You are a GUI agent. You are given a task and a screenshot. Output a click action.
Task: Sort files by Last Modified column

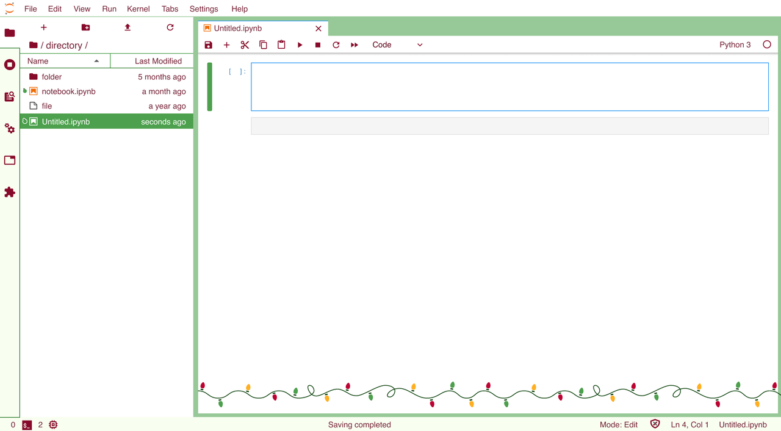[158, 61]
